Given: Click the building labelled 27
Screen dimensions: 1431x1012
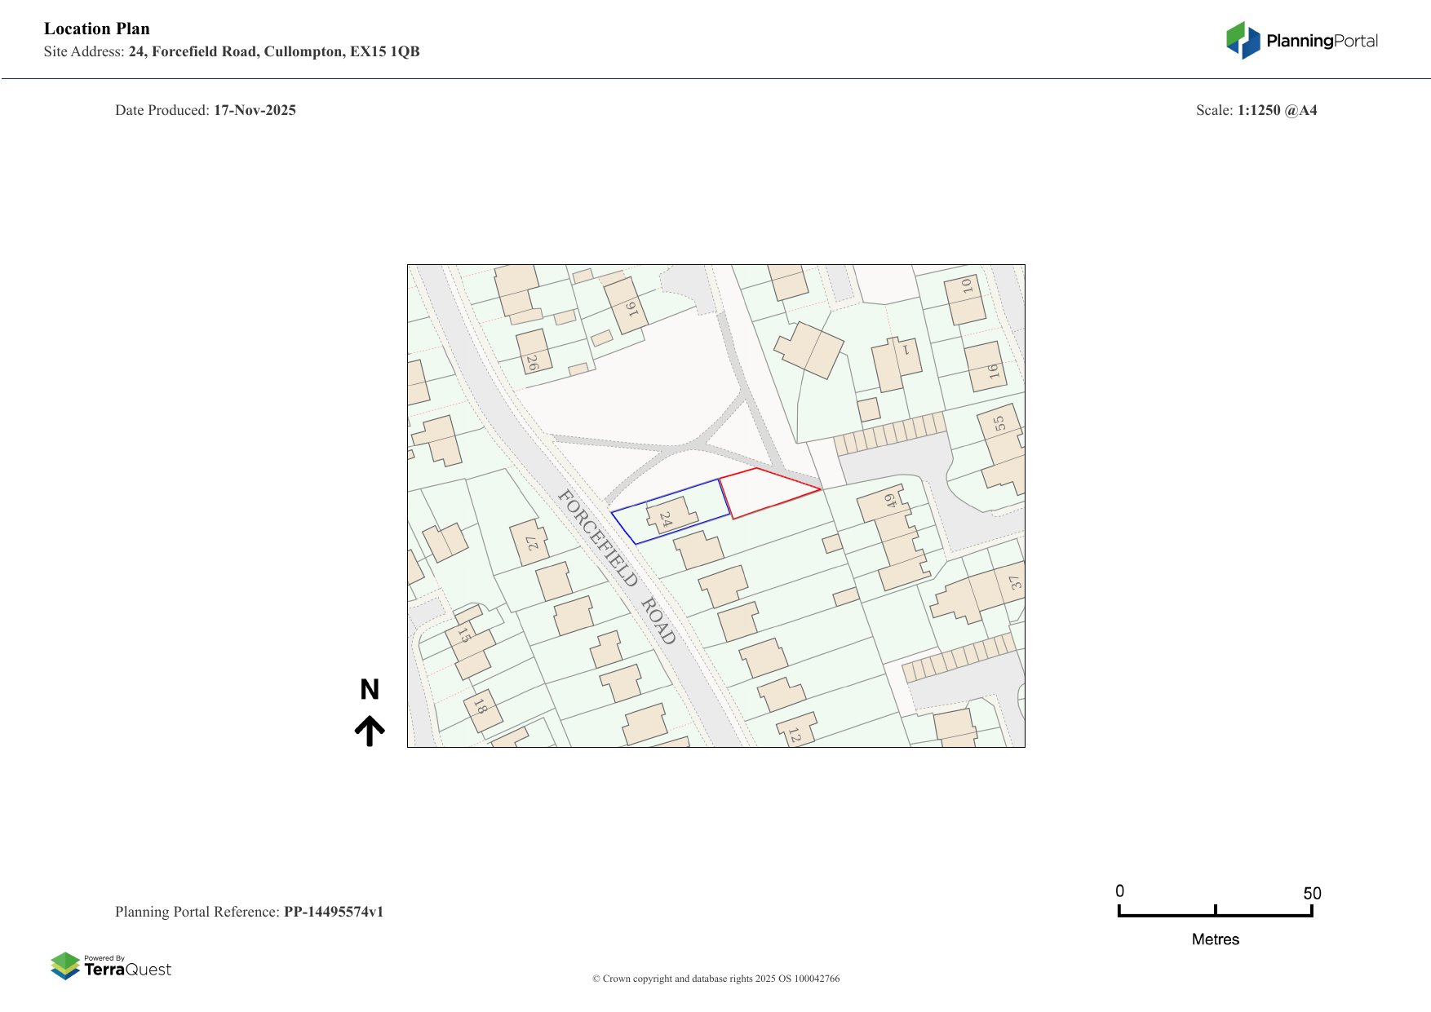Looking at the screenshot, I should [x=530, y=542].
